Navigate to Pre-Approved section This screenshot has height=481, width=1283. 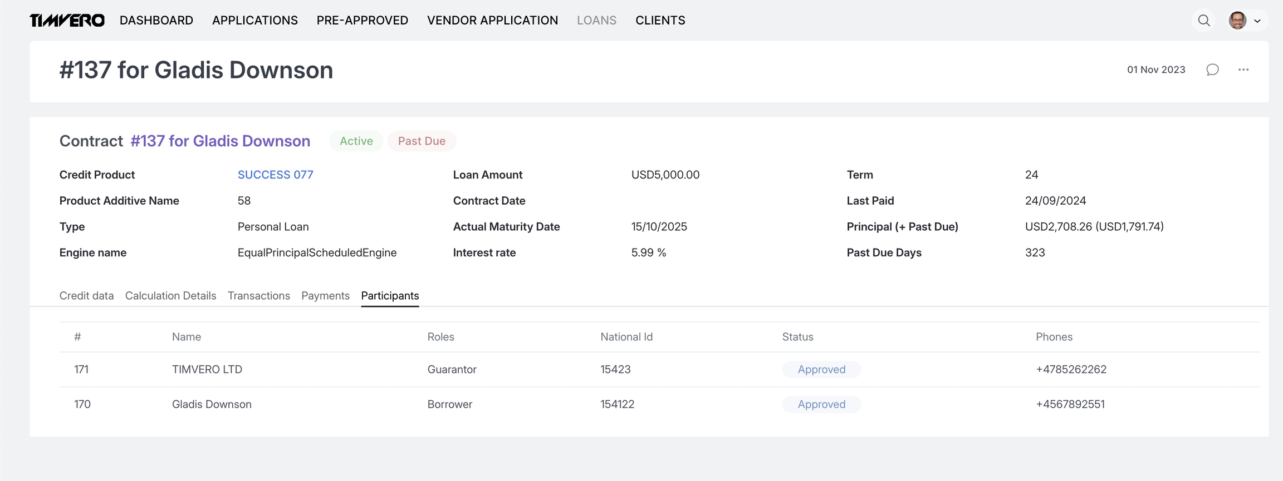click(x=363, y=21)
